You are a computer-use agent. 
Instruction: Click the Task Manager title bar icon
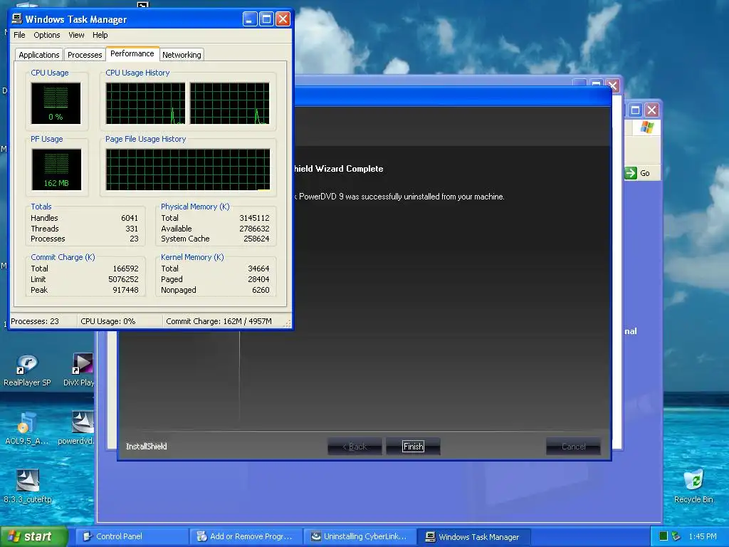click(x=17, y=19)
